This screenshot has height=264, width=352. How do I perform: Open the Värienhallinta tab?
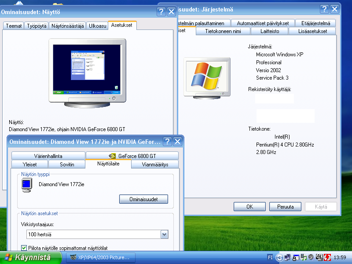tap(48, 156)
